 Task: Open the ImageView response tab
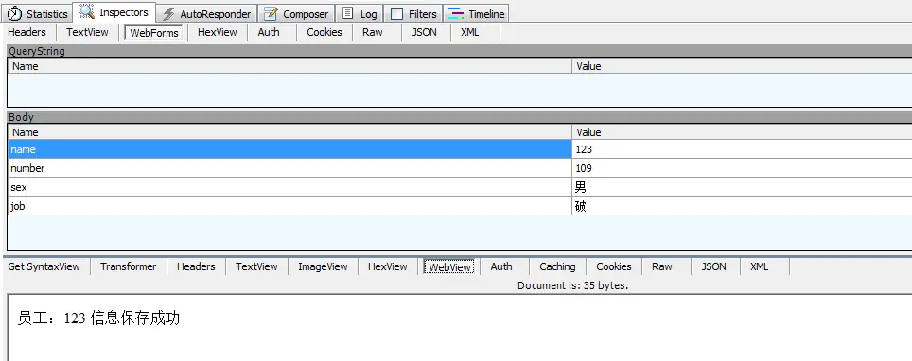click(x=323, y=266)
